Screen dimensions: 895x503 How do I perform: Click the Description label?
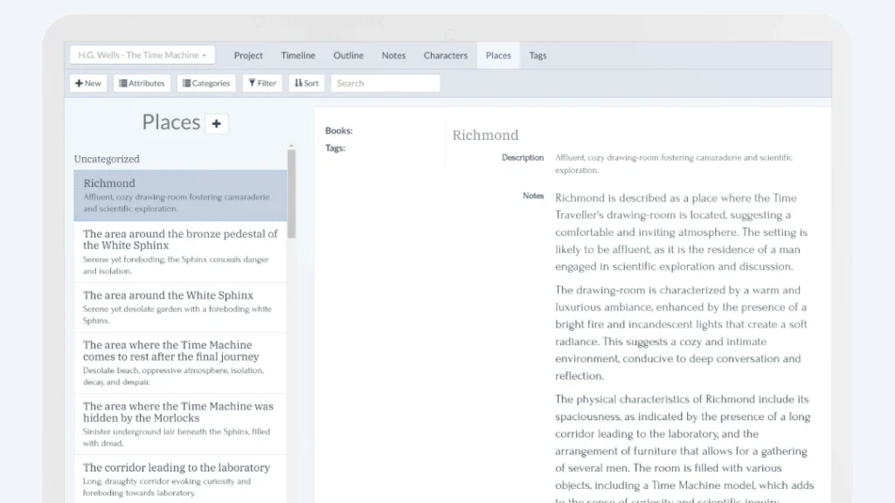[x=523, y=157]
